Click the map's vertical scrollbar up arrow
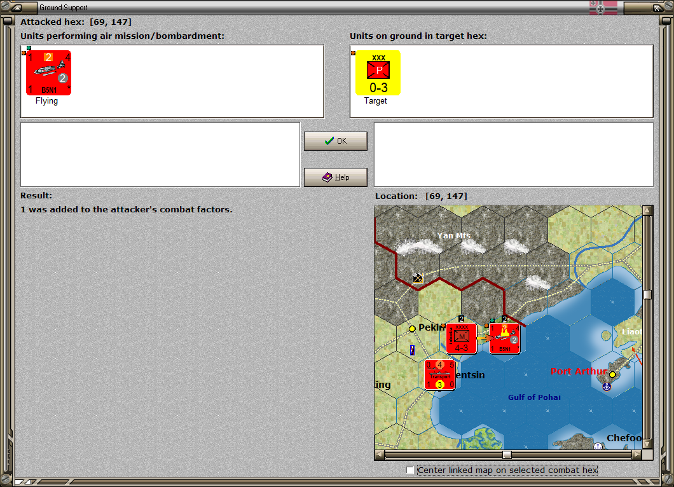Screen dimensions: 674x487 647,210
